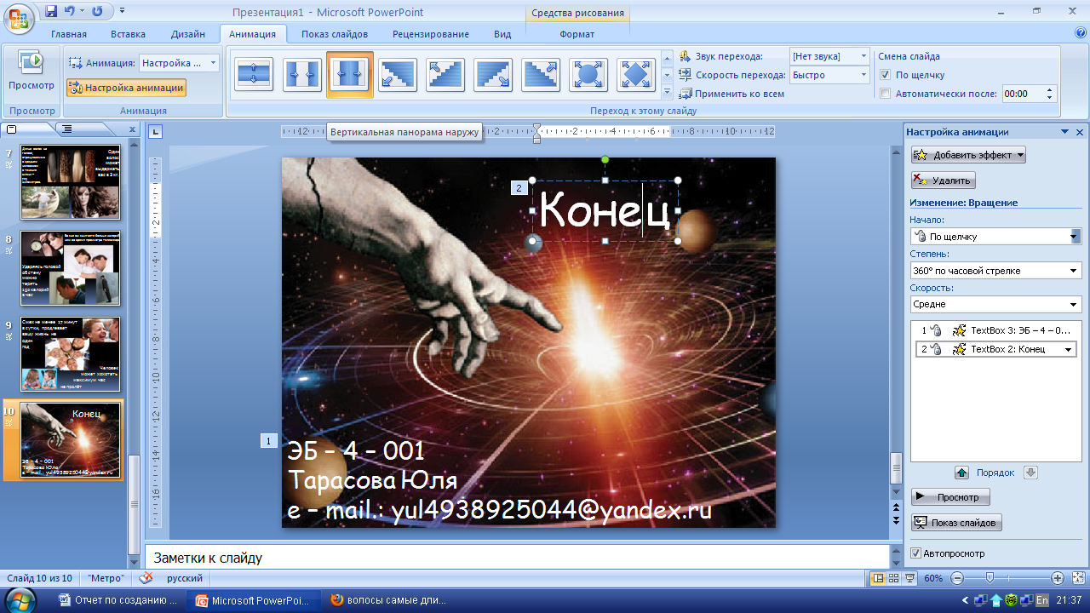The image size is (1090, 613).
Task: Click the Office button logo
Action: [18, 17]
